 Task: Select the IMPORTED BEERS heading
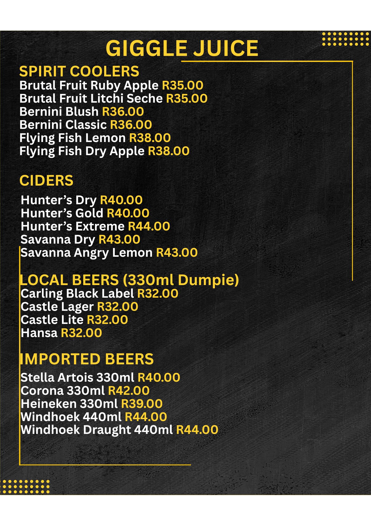[87, 359]
